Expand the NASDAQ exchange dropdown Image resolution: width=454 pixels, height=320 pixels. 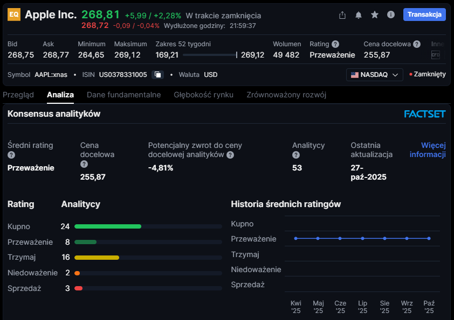(375, 75)
